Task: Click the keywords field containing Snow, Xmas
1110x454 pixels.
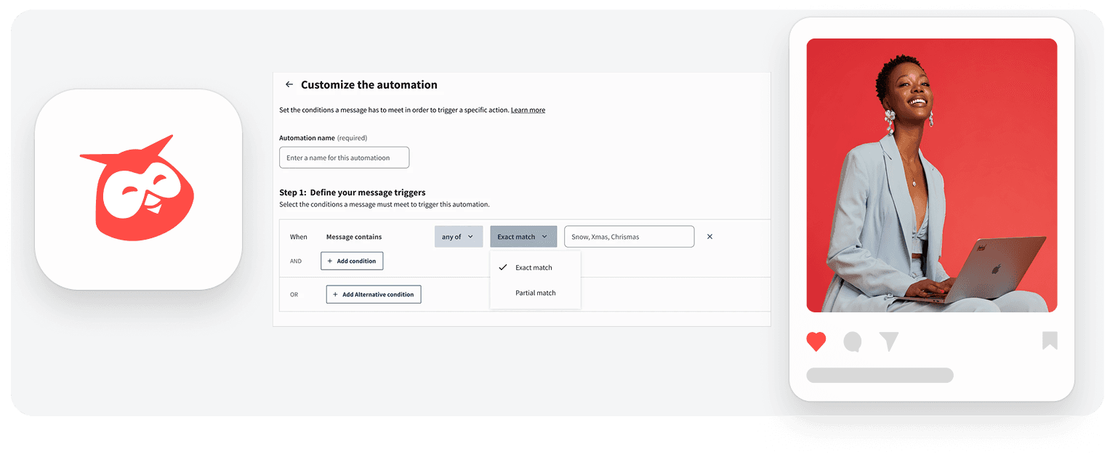Action: point(629,237)
